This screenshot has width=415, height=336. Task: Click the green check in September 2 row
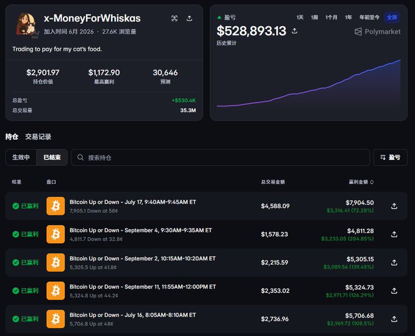click(16, 262)
